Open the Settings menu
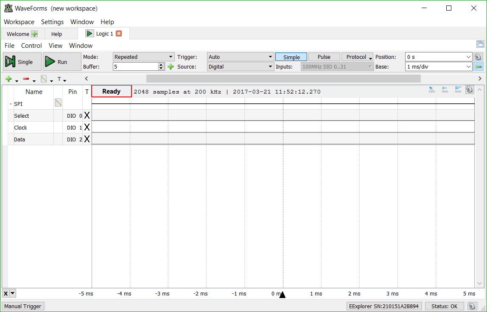This screenshot has height=312, width=487. (52, 22)
